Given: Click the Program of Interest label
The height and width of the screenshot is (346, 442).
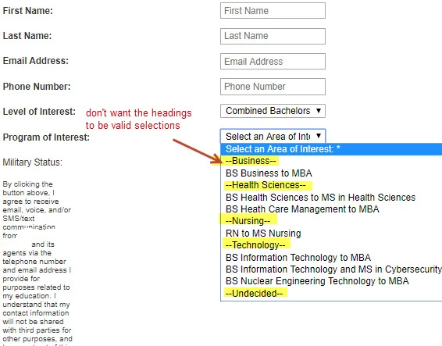Looking at the screenshot, I should point(46,137).
